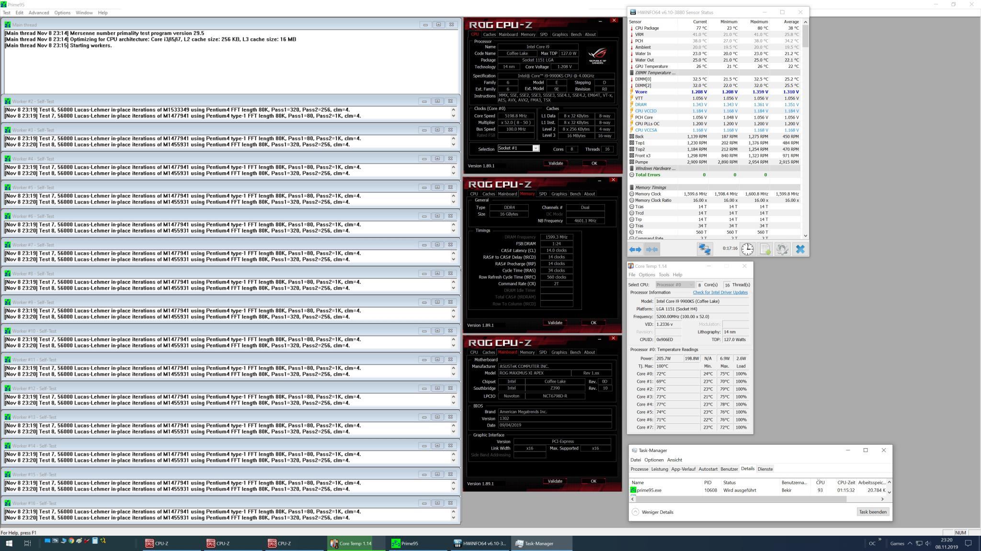Screen dimensions: 981x551
Task: Switch to HWiNFO64 taskbar button
Action: pyautogui.click(x=480, y=543)
